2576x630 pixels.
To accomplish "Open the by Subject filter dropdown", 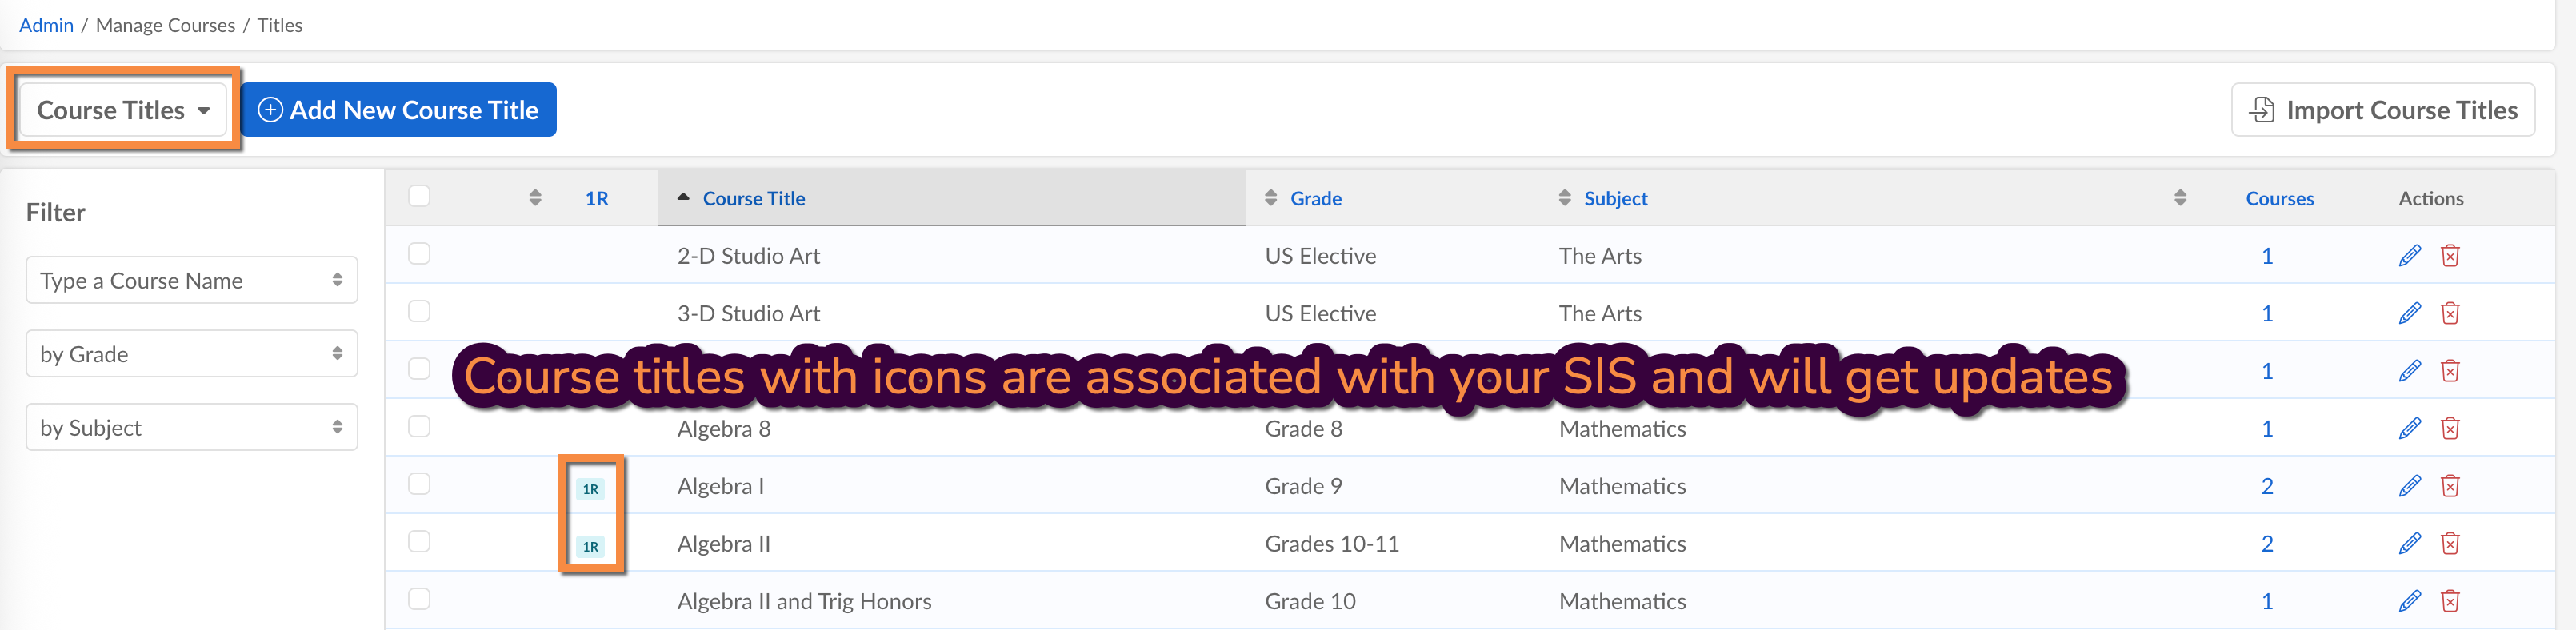I will tap(191, 428).
